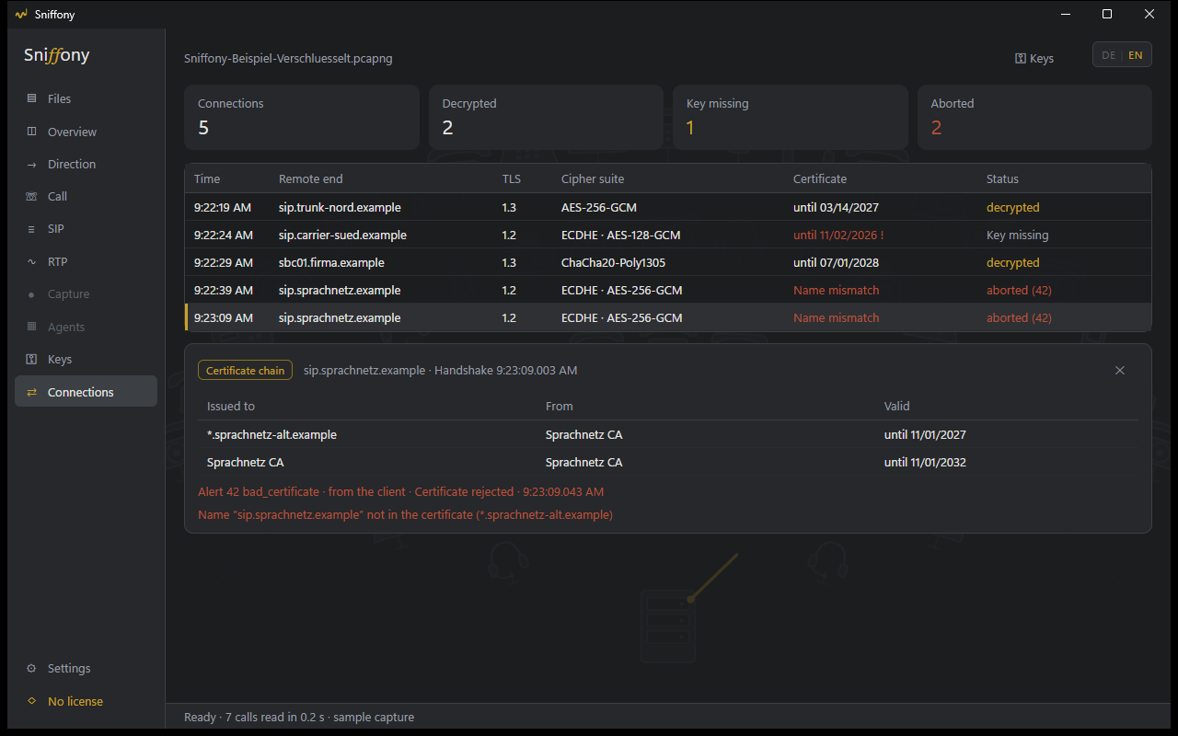
Task: Open the Settings gear icon
Action: coord(31,668)
